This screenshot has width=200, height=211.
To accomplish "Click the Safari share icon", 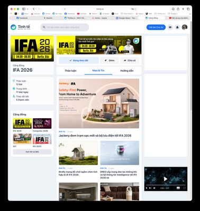I will 178,9.
